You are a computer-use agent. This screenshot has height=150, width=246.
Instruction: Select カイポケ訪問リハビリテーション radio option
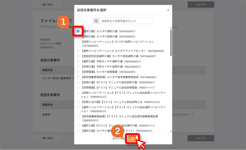[x=78, y=42]
